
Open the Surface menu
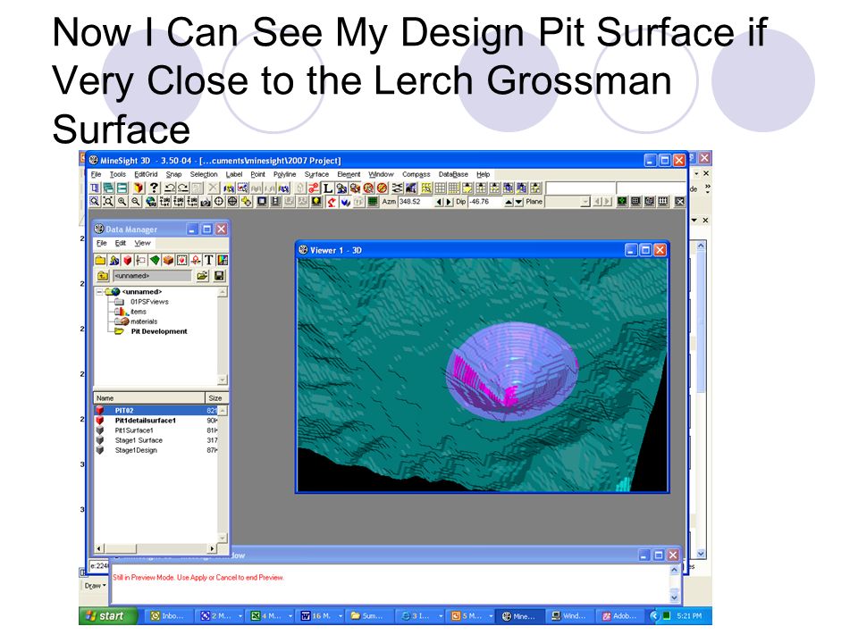coord(316,174)
